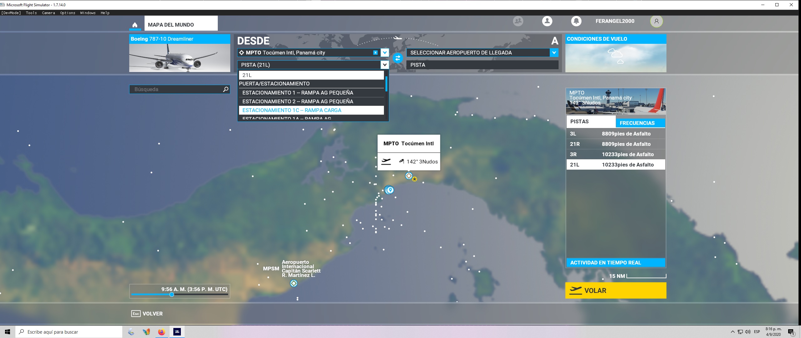Click the departure airport field MPTO Tocúmen
Screen dimensions: 801x338
pos(309,53)
